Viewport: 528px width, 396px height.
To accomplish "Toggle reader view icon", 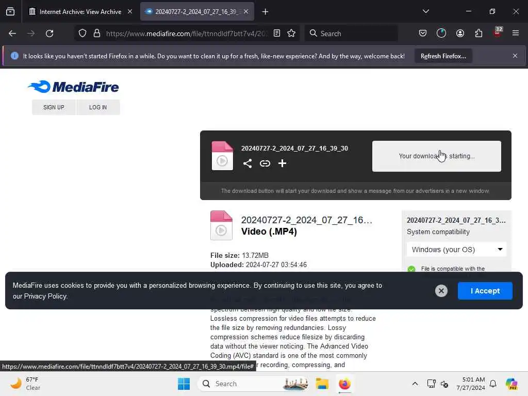I will (277, 33).
